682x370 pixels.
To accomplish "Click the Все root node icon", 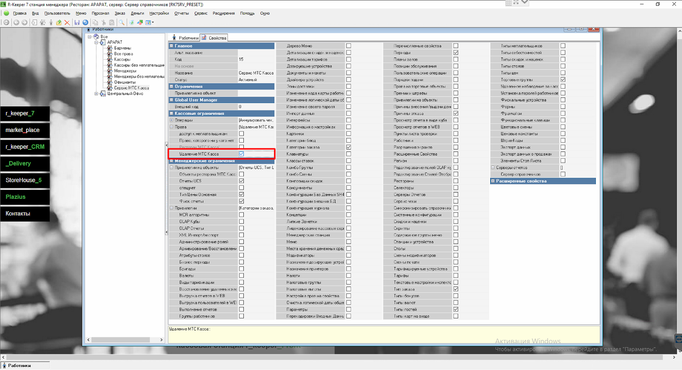I will click(x=96, y=37).
